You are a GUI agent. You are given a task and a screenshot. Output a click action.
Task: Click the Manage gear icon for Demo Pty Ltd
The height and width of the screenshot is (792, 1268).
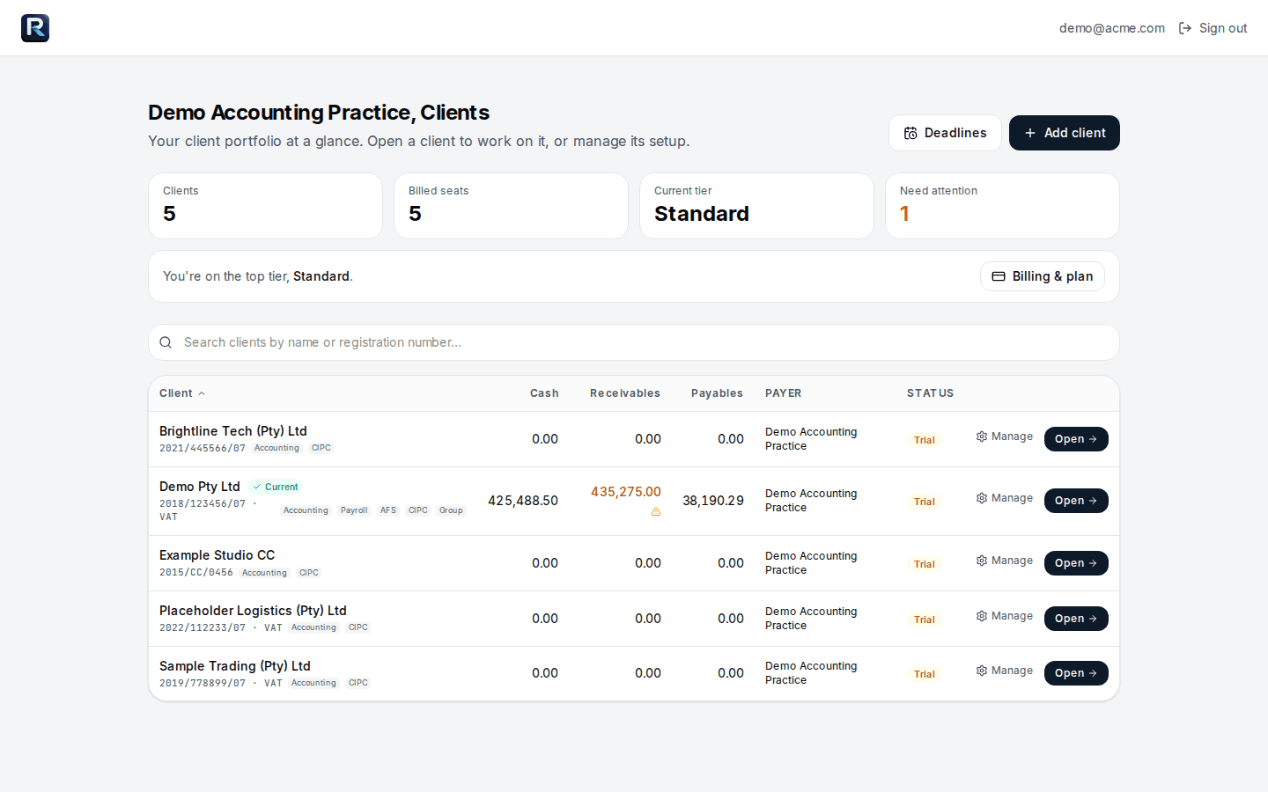pos(982,498)
